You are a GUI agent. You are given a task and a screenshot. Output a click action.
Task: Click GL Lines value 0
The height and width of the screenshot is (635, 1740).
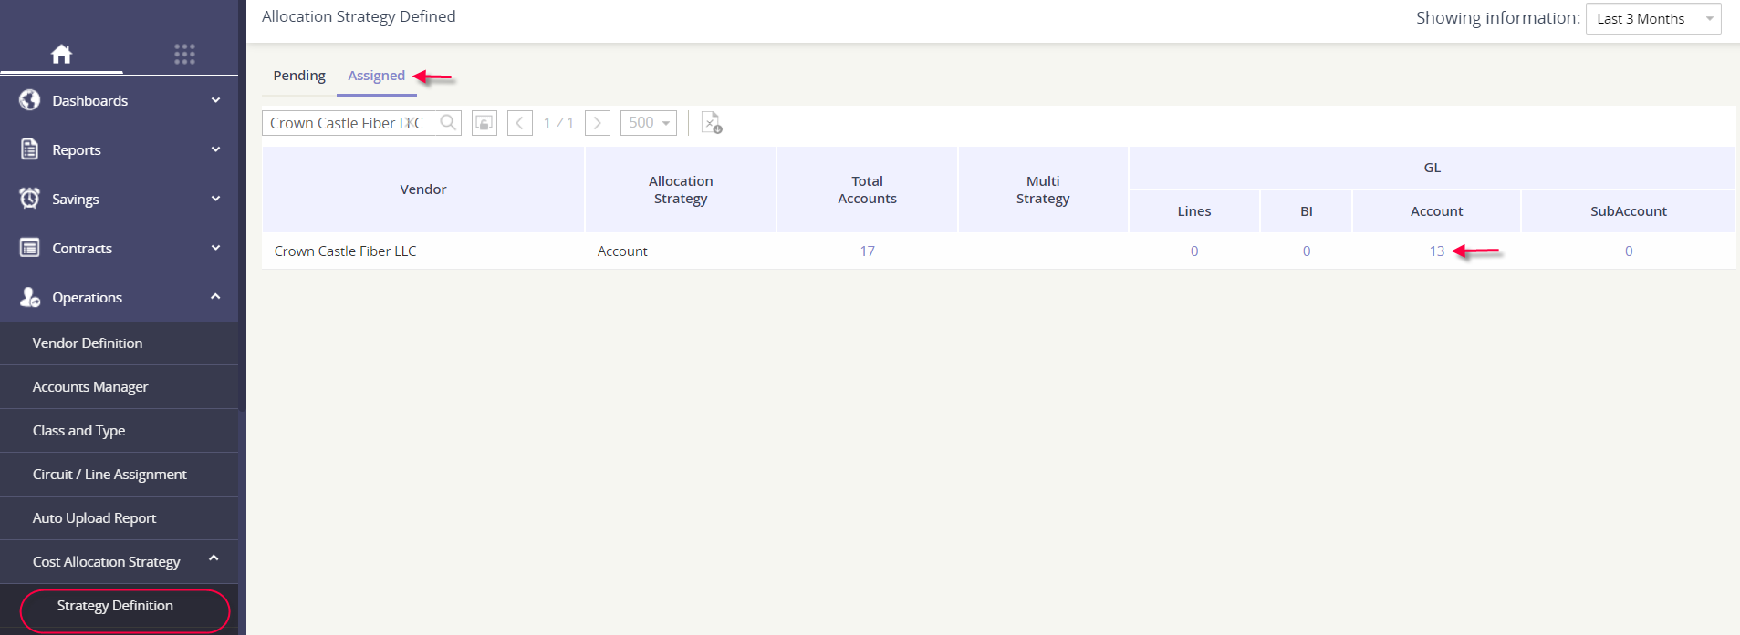(1194, 251)
